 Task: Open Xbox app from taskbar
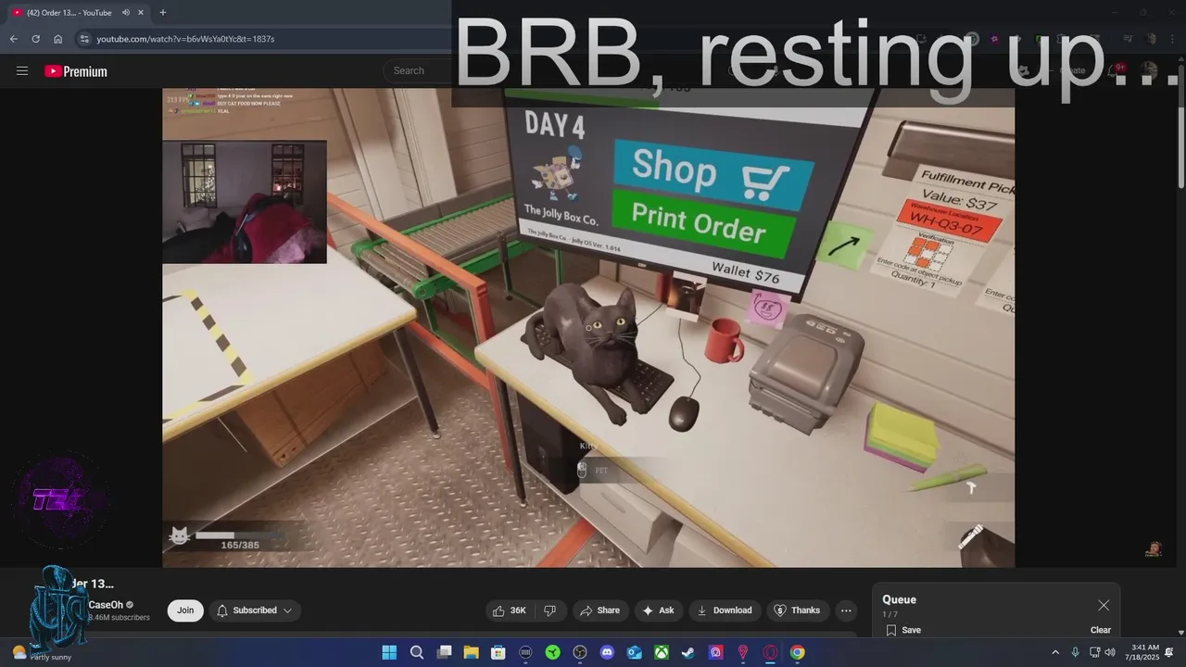coord(662,652)
